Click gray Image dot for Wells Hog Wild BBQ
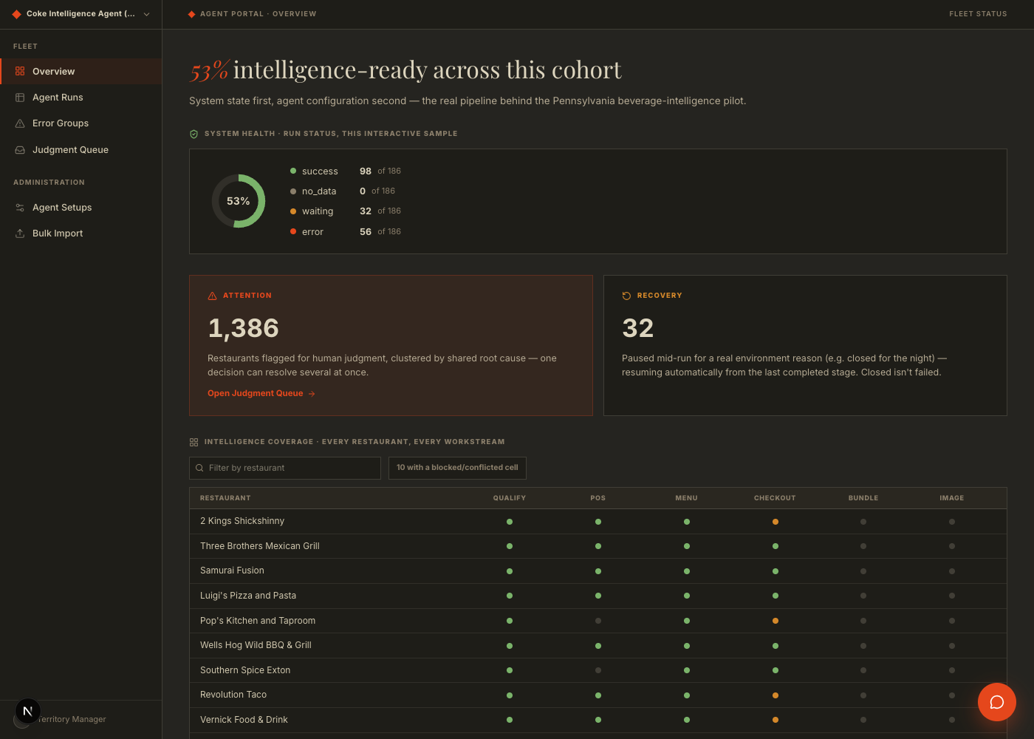Image resolution: width=1034 pixels, height=739 pixels. (952, 646)
